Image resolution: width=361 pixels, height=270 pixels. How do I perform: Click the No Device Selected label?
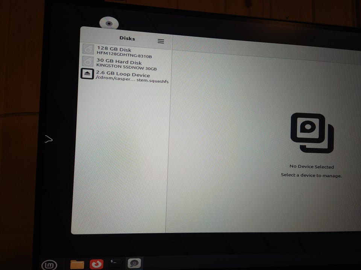(311, 166)
